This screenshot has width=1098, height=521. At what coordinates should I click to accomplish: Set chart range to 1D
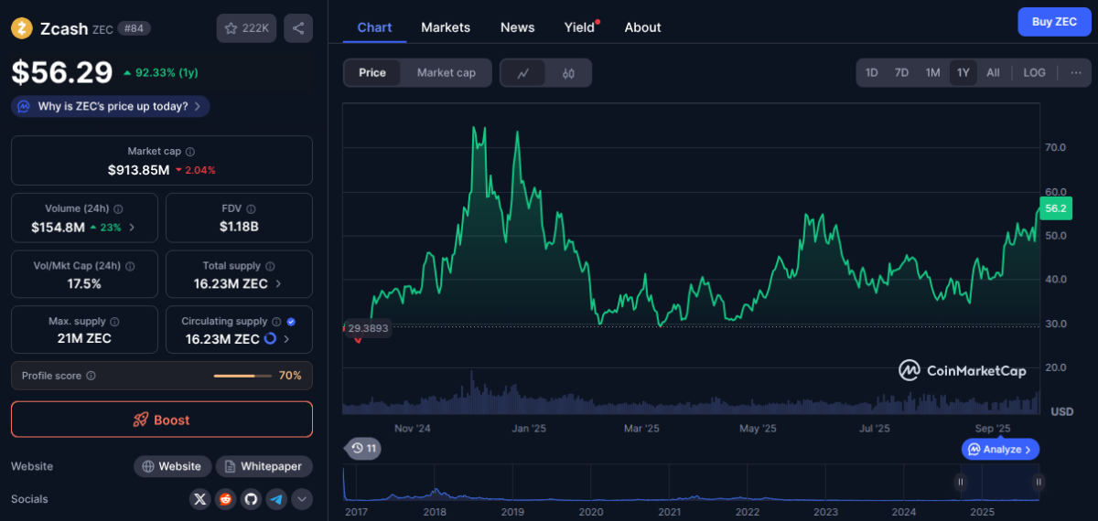[872, 72]
